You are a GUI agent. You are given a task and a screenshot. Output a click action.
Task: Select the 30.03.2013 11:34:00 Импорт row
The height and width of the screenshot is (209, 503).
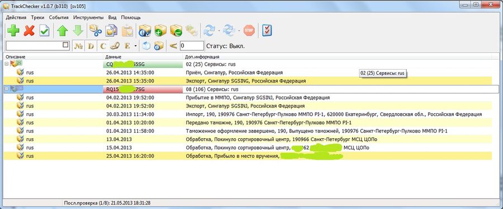248,114
